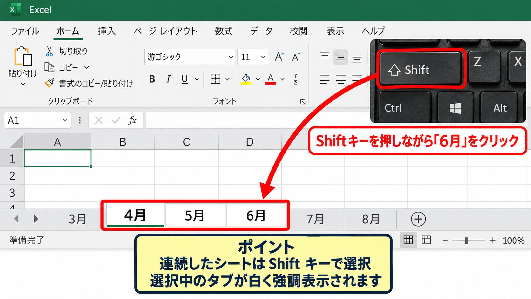Decrease font size with small A icon
The width and height of the screenshot is (531, 299).
(x=296, y=57)
